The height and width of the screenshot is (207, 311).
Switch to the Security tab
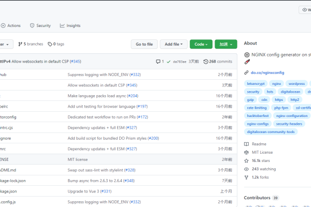[x=40, y=25]
